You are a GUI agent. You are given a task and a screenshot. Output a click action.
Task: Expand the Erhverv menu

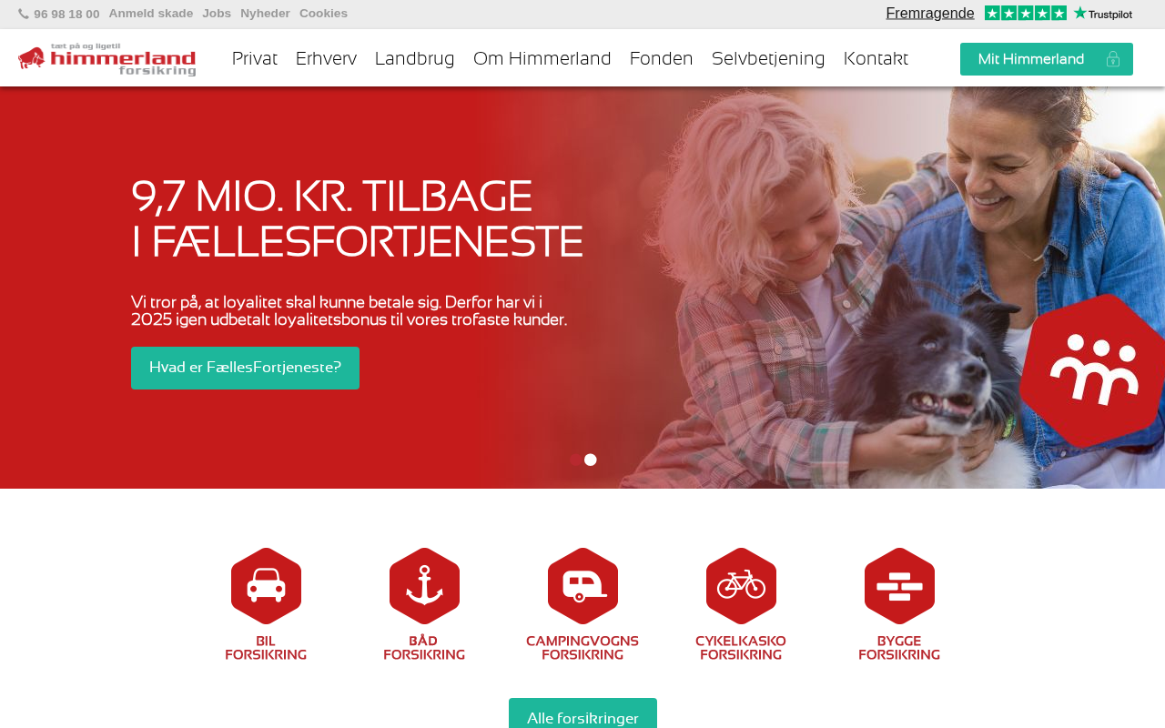tap(326, 58)
